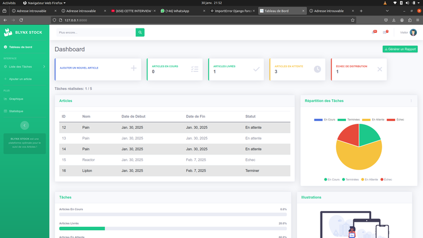Click red Échec pie slice

(349, 135)
